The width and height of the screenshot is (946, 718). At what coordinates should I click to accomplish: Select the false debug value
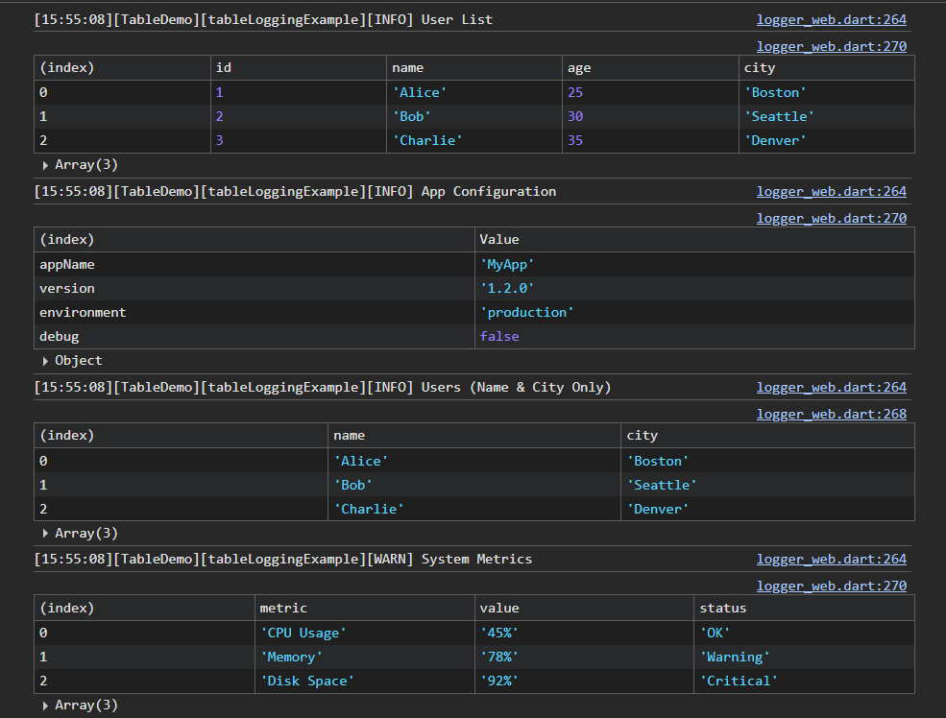499,336
